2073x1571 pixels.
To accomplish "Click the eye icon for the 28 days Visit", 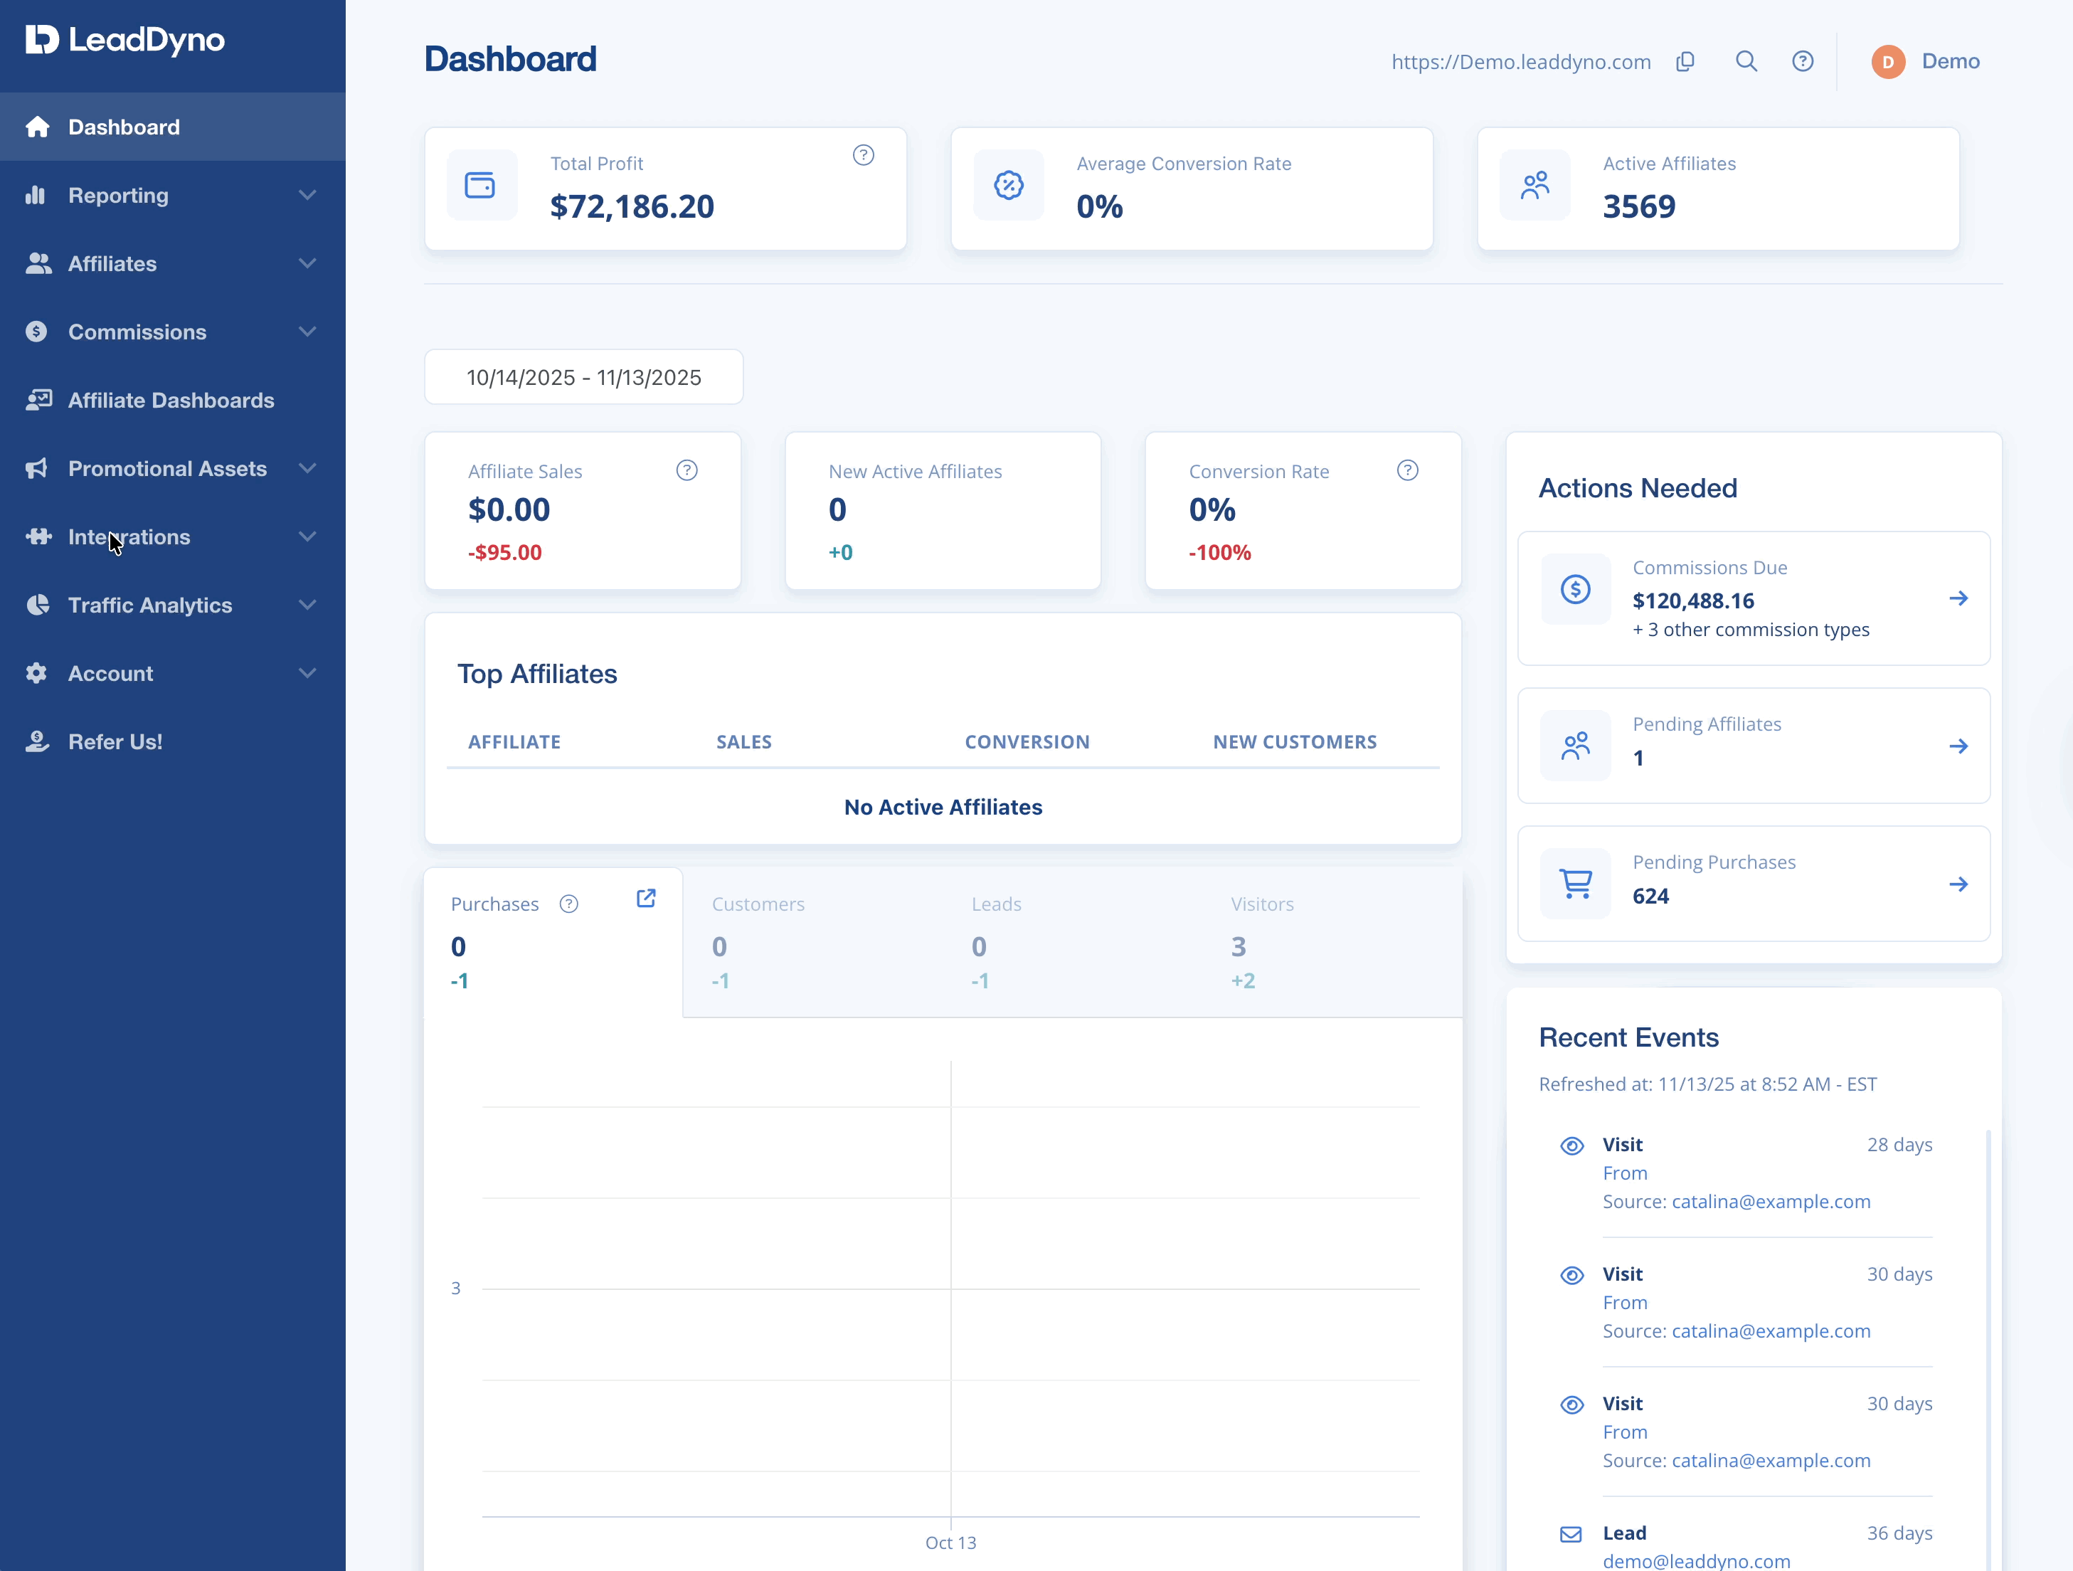I will (1571, 1146).
